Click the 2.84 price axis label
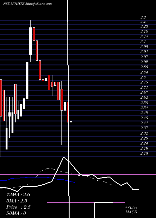156x218 pixels. coord(144,72)
